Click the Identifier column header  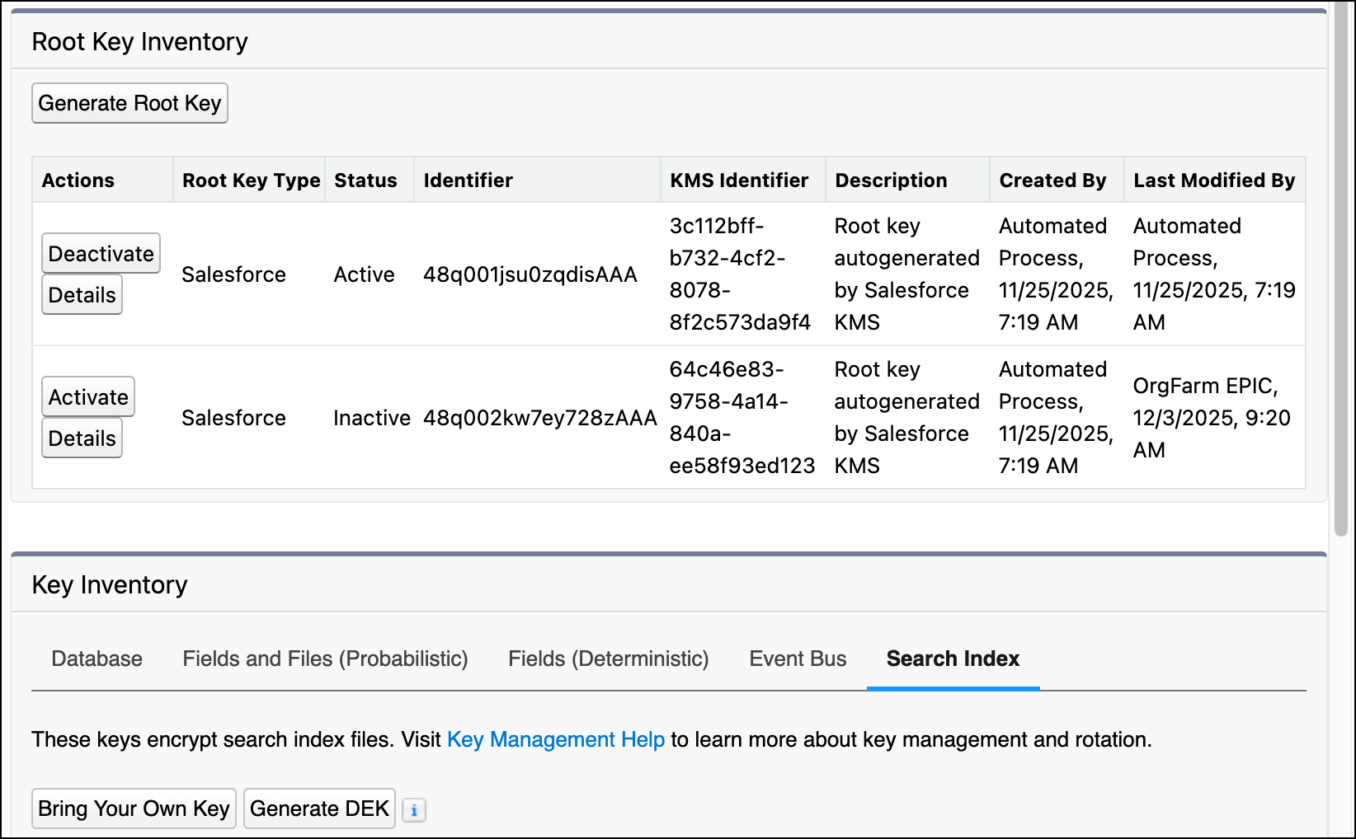click(x=537, y=180)
